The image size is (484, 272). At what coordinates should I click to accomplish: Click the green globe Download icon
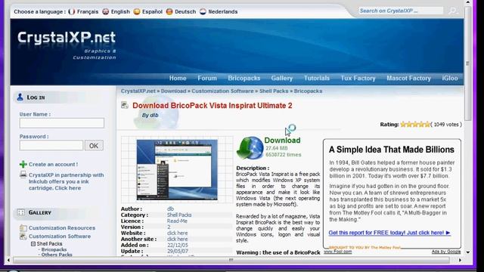(x=250, y=148)
